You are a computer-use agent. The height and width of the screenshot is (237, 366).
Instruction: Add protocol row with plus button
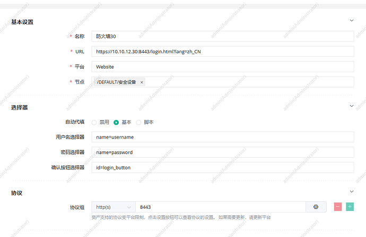click(x=350, y=207)
